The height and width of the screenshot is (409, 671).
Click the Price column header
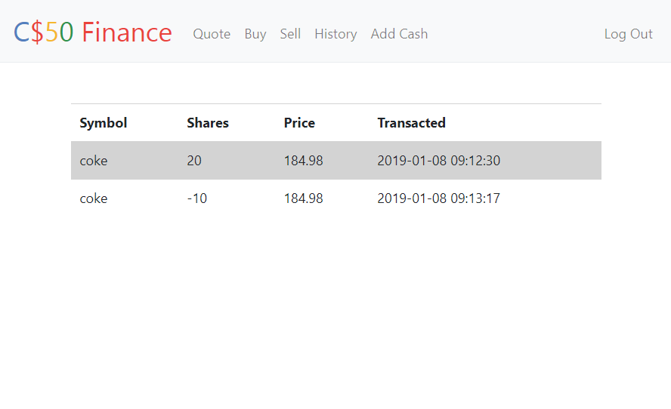[x=299, y=123]
